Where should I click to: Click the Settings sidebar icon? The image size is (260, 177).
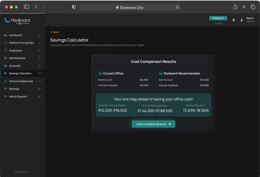[5, 89]
